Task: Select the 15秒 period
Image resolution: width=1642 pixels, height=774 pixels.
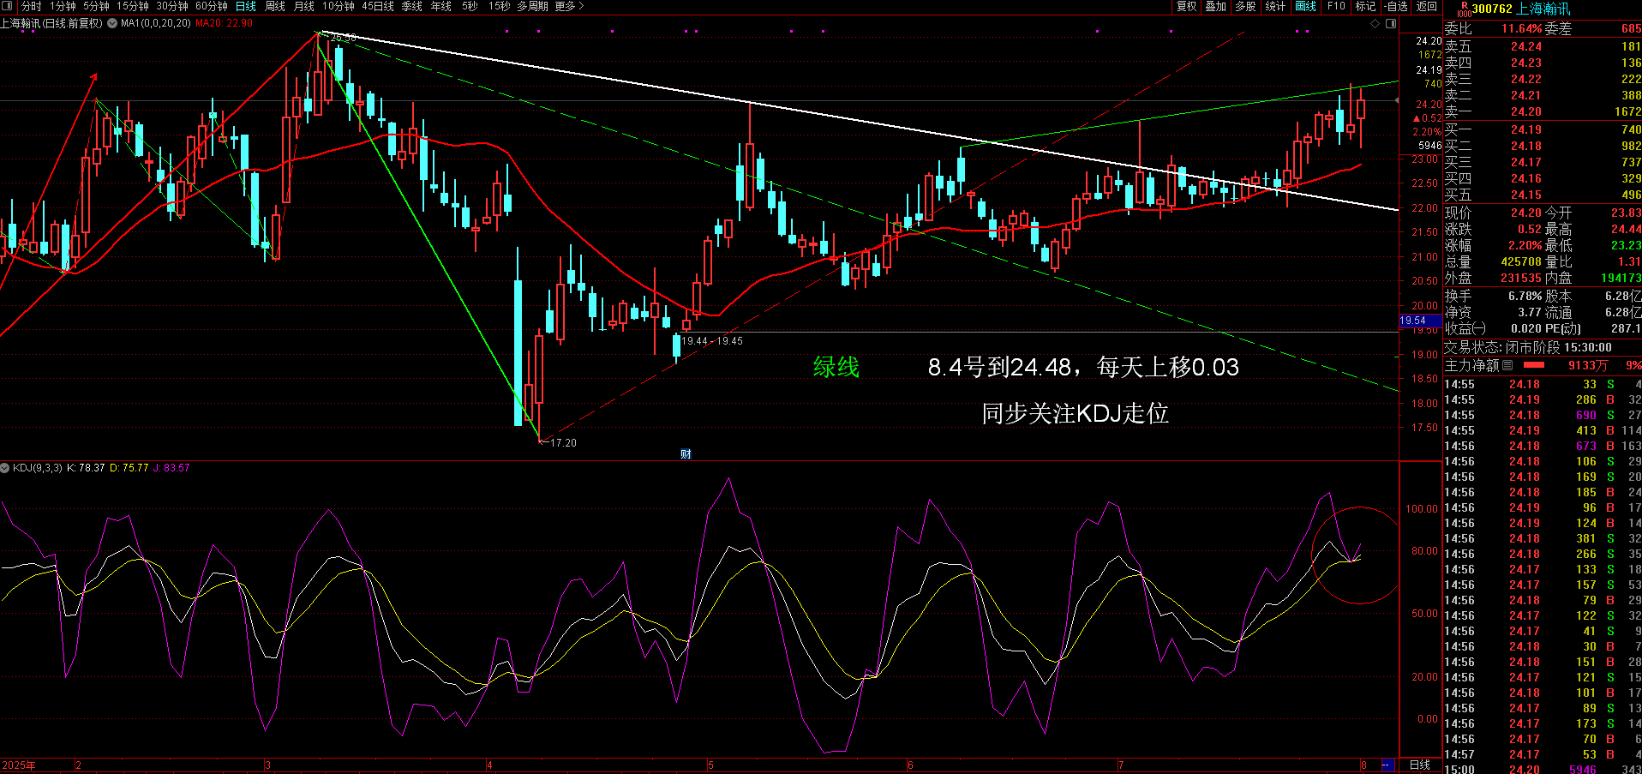Action: [499, 6]
